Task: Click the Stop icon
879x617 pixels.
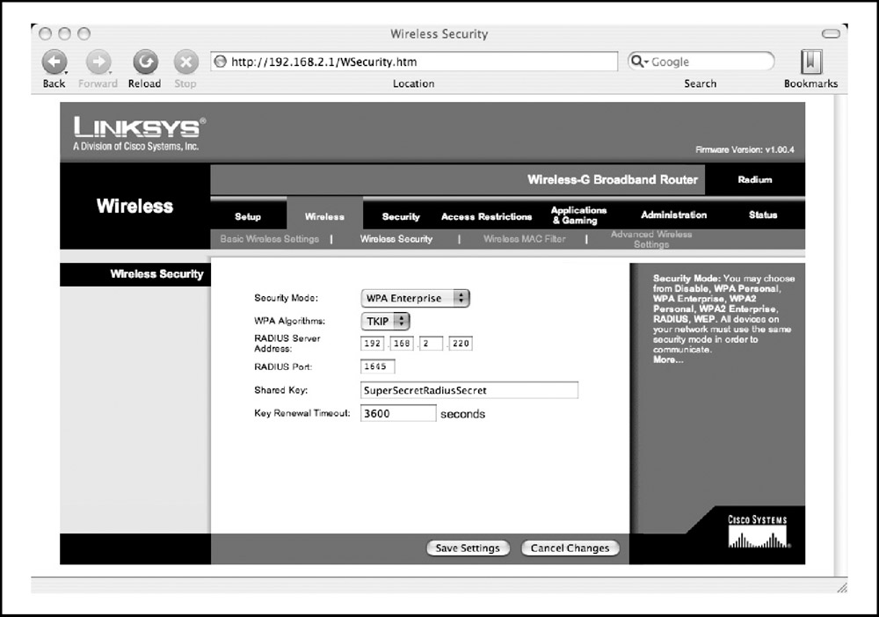Action: [185, 62]
